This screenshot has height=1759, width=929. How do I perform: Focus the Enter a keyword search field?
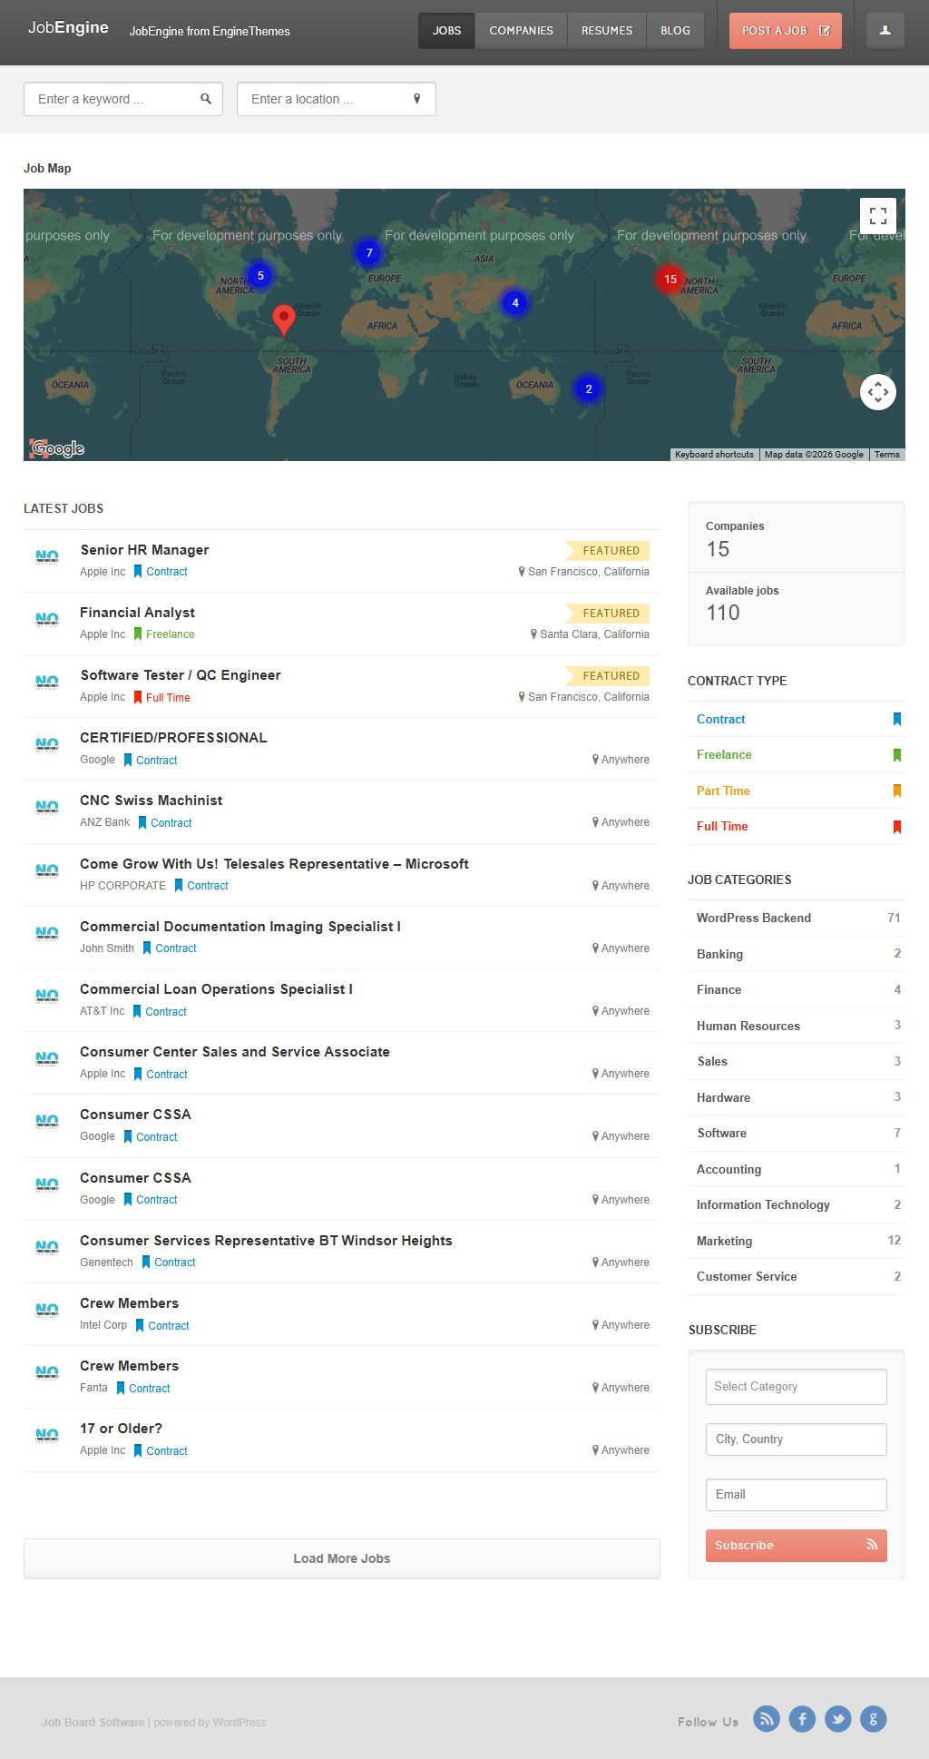pyautogui.click(x=123, y=99)
